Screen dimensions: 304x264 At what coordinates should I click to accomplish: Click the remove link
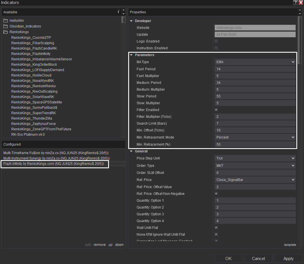click(100, 245)
